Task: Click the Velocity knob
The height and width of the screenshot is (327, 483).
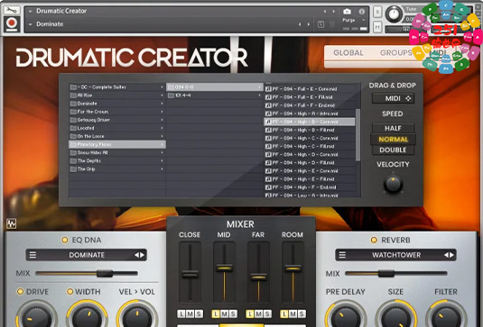Action: (393, 184)
